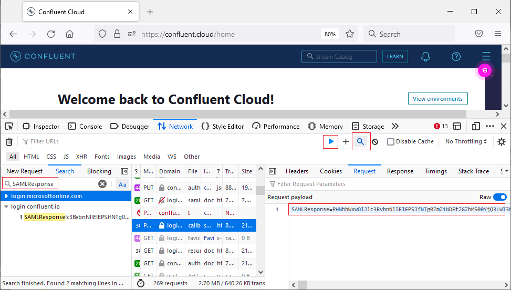Open the Performance tab

click(x=276, y=127)
